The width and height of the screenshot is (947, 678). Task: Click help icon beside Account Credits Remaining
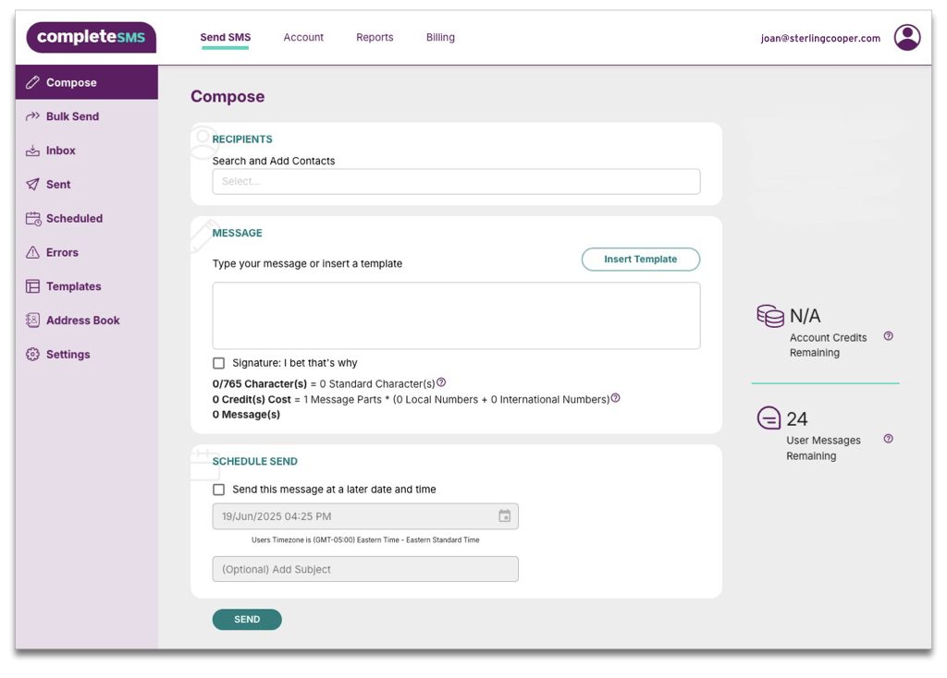click(889, 336)
